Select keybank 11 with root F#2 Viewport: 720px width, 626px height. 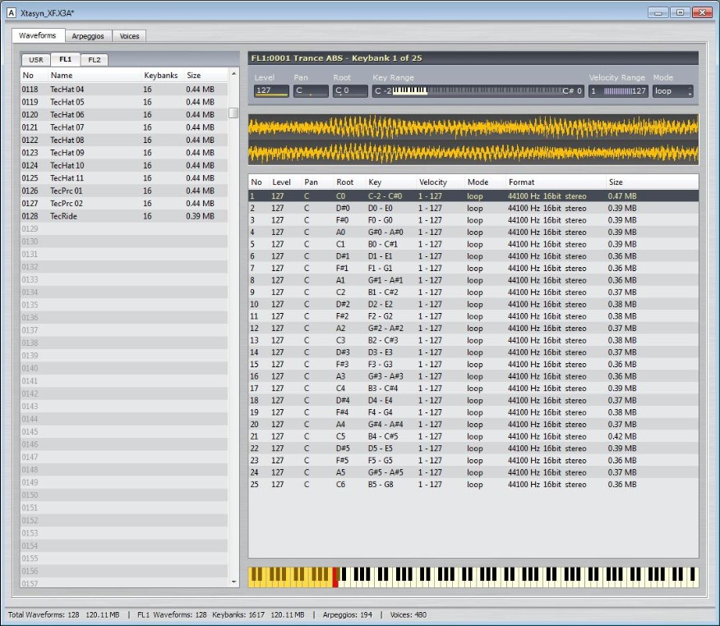(473, 316)
